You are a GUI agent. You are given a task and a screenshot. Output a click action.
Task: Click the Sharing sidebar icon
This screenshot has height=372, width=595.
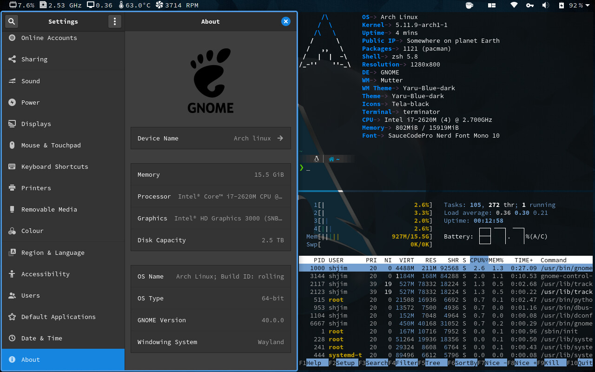(12, 59)
